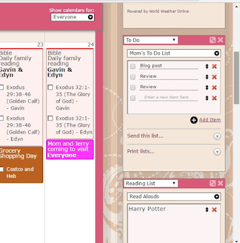This screenshot has height=243, width=240.
Task: Open the Bible Daily family reading event on 23
Action: click(x=21, y=97)
